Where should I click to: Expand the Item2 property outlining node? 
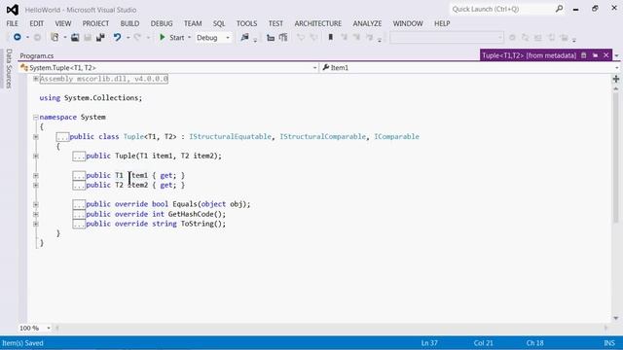(36, 185)
